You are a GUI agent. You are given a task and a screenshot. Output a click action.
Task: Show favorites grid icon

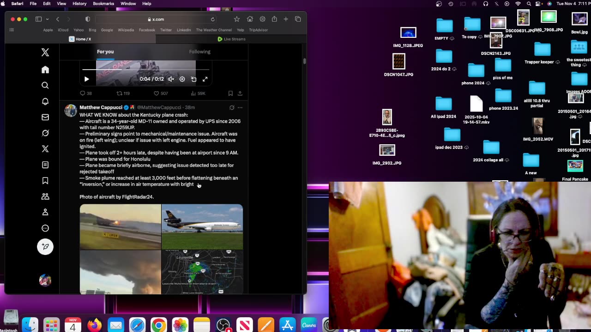coord(12,30)
